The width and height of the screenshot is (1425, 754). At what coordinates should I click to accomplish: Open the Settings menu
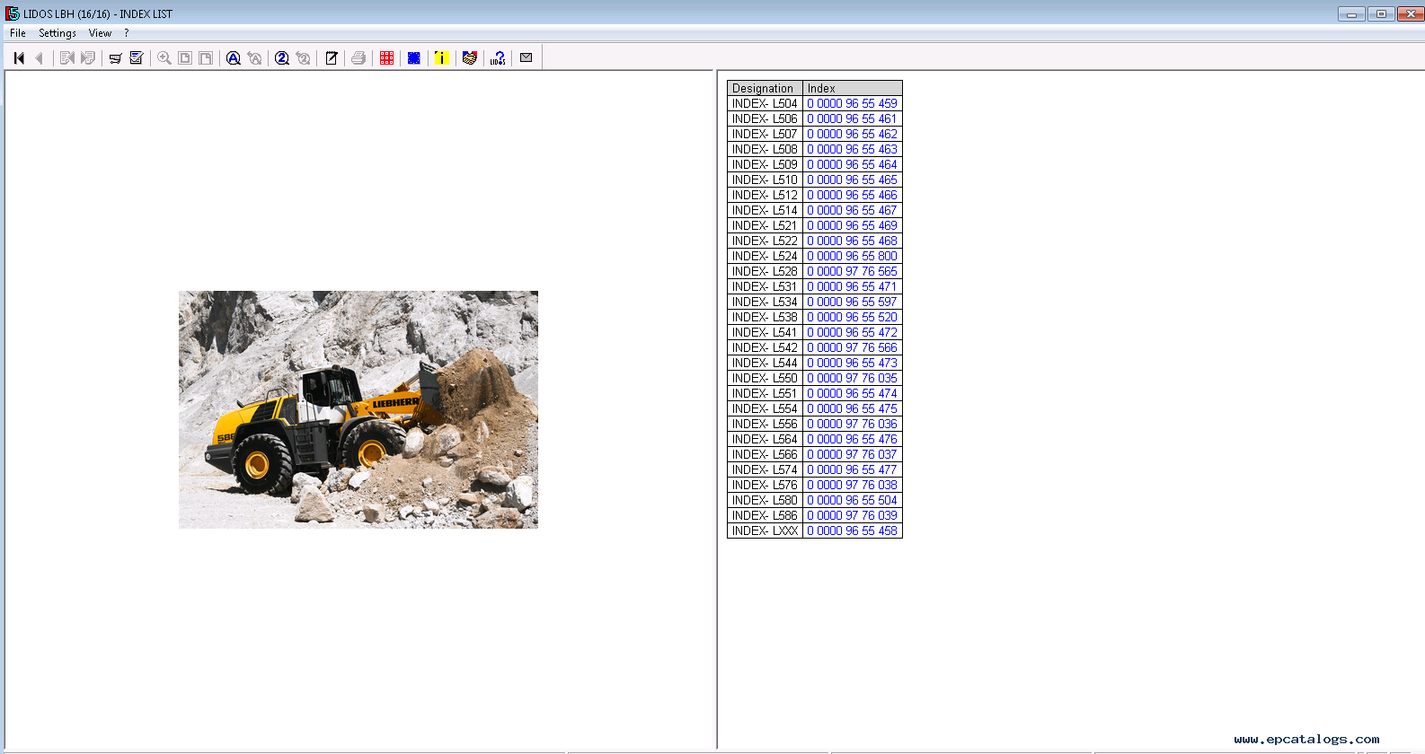point(58,33)
